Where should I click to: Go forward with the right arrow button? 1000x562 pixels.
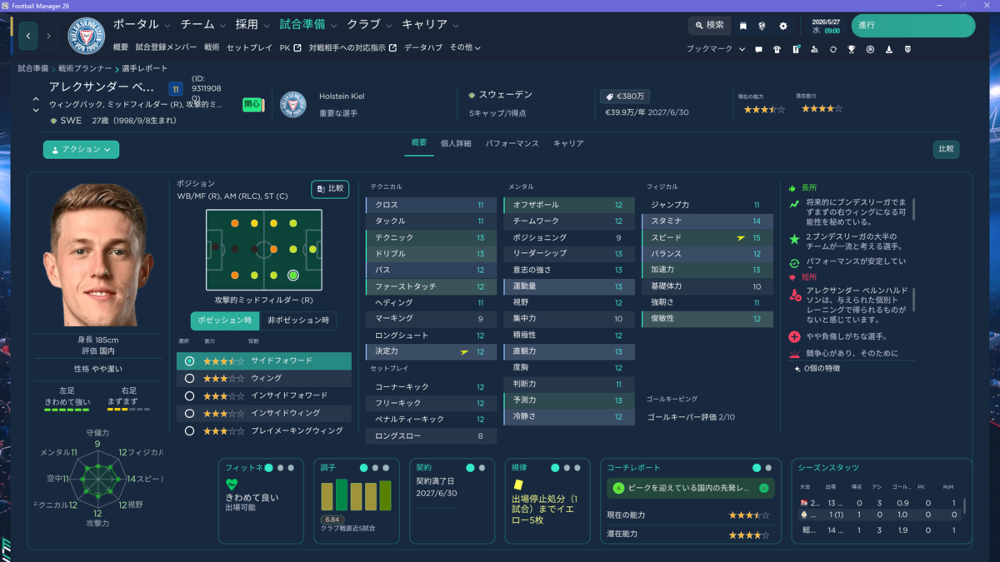48,36
